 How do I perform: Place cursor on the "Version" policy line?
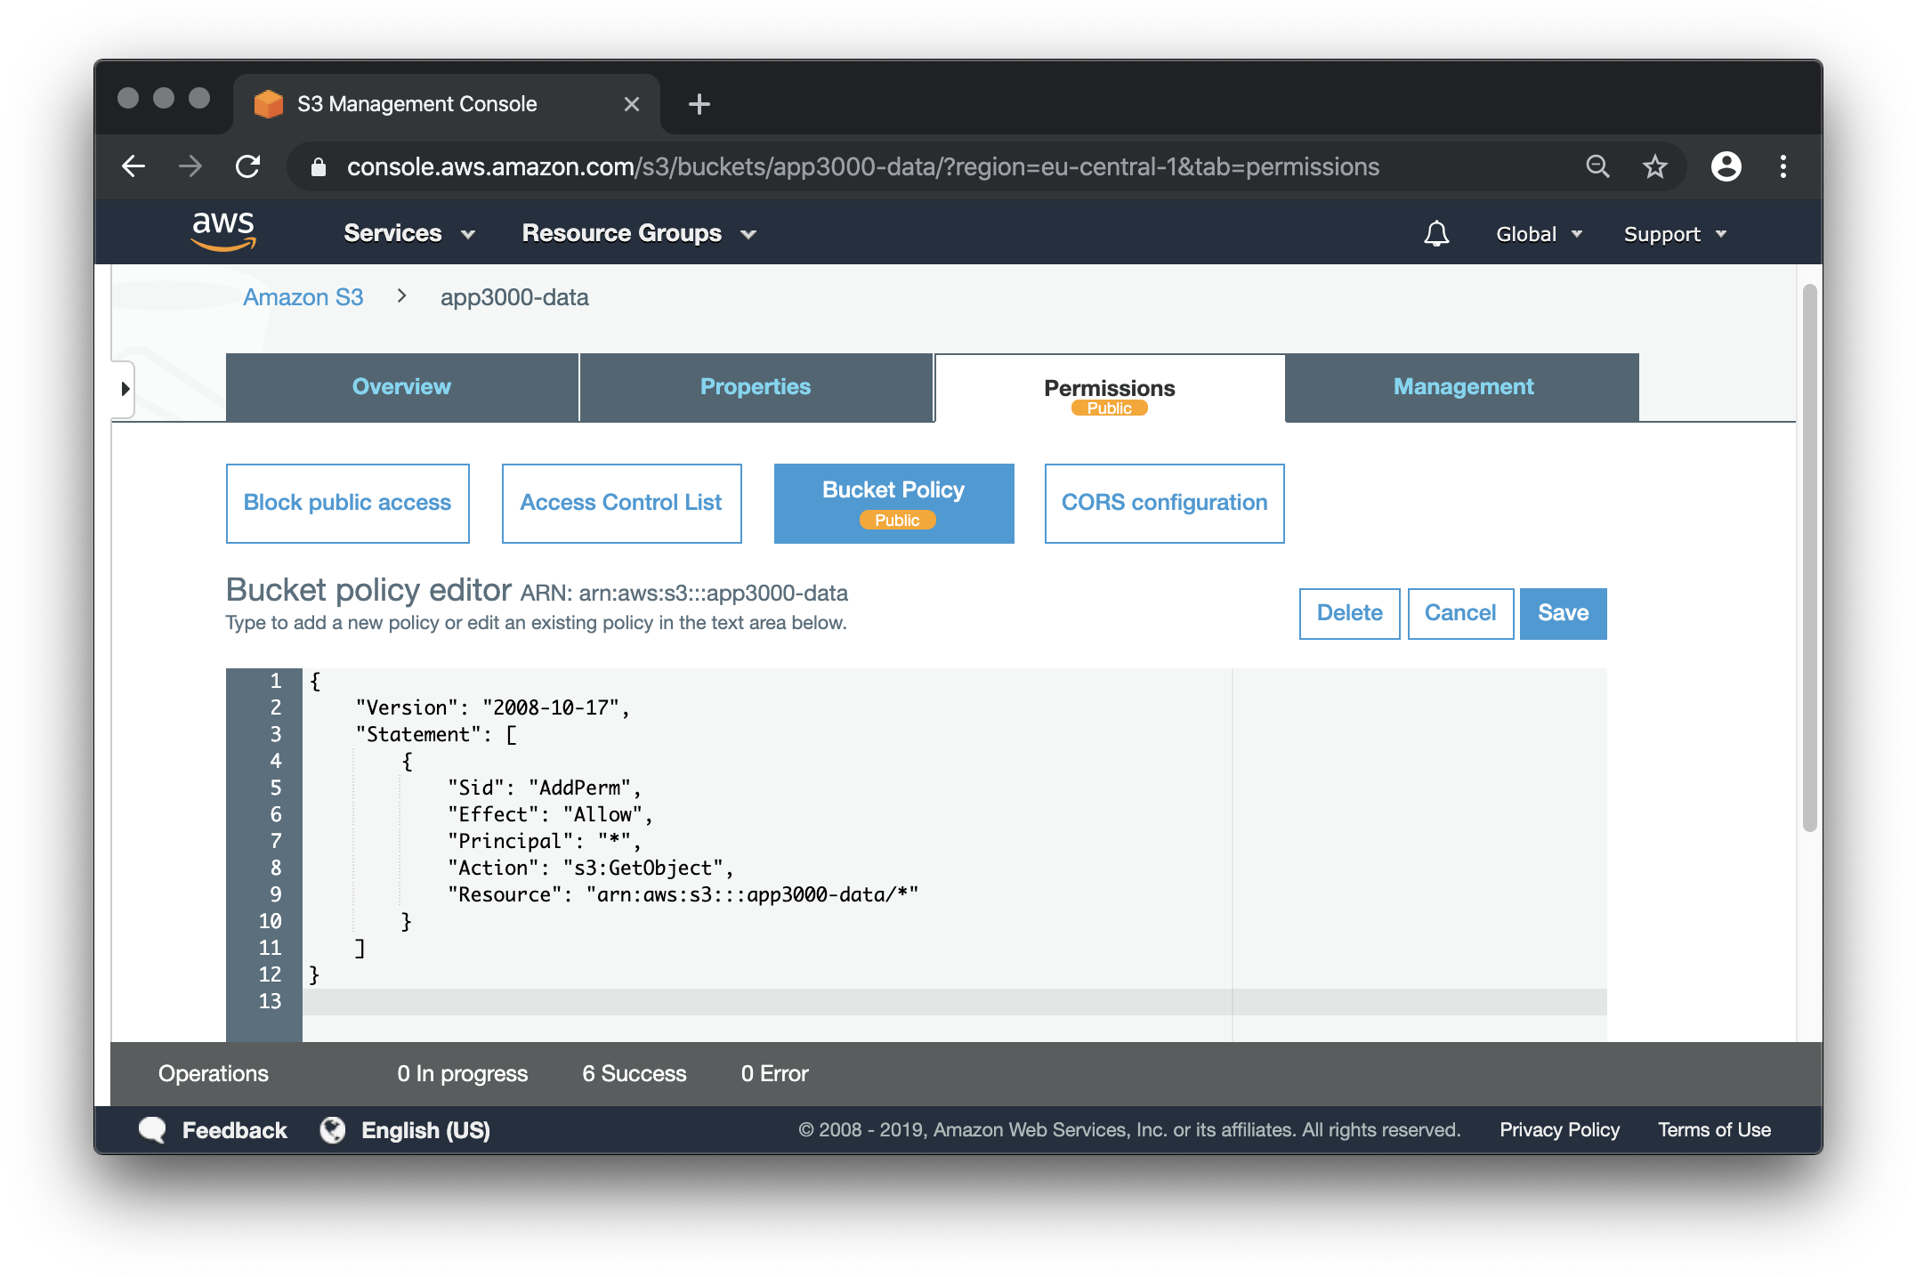pos(493,707)
